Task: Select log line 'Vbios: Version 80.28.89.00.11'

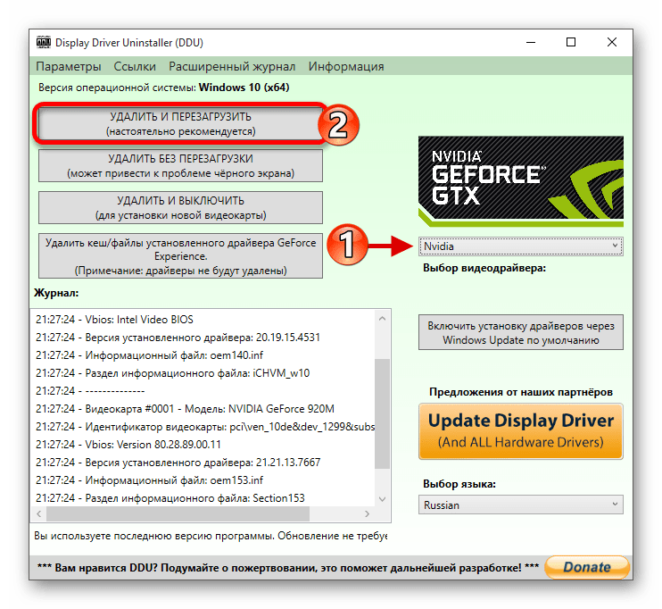Action: (x=128, y=445)
